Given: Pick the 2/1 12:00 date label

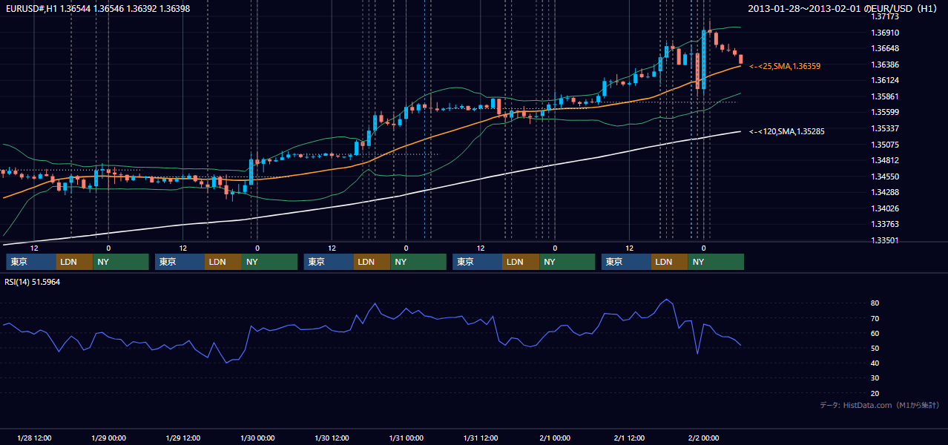Looking at the screenshot, I should click(629, 438).
